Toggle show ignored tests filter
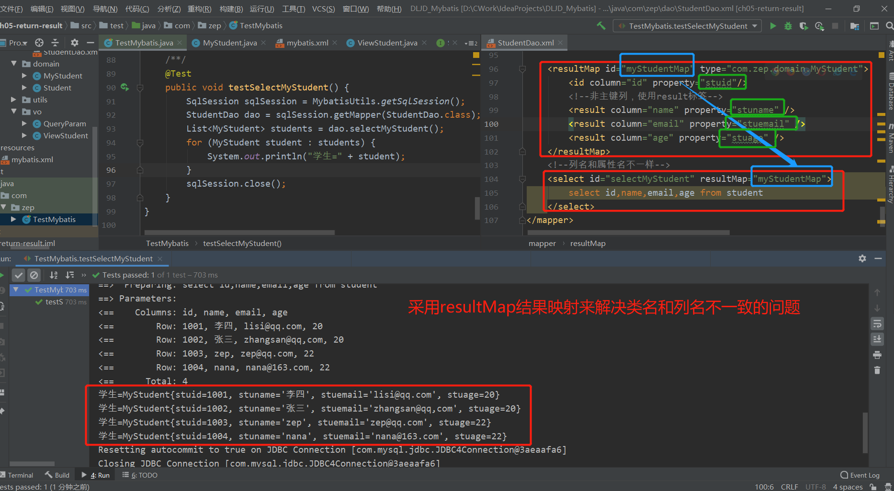Viewport: 894px width, 491px height. [34, 275]
